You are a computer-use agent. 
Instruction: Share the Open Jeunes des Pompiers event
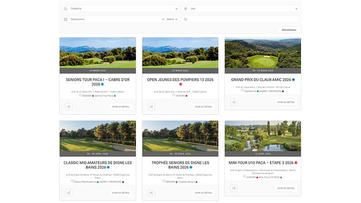pyautogui.click(x=151, y=107)
